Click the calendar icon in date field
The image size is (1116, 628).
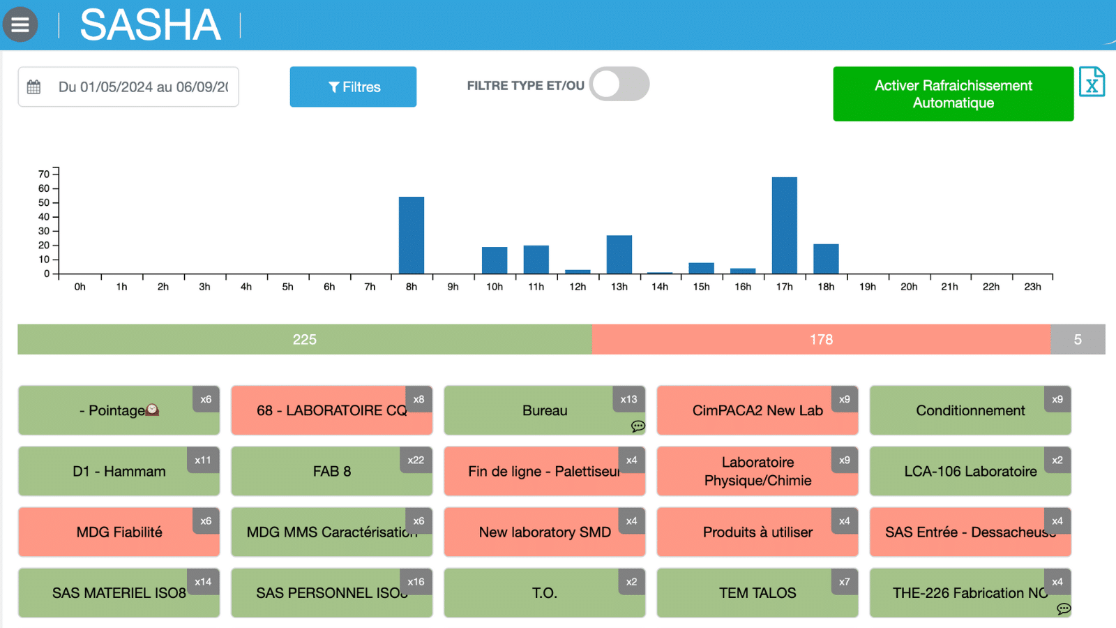point(33,87)
